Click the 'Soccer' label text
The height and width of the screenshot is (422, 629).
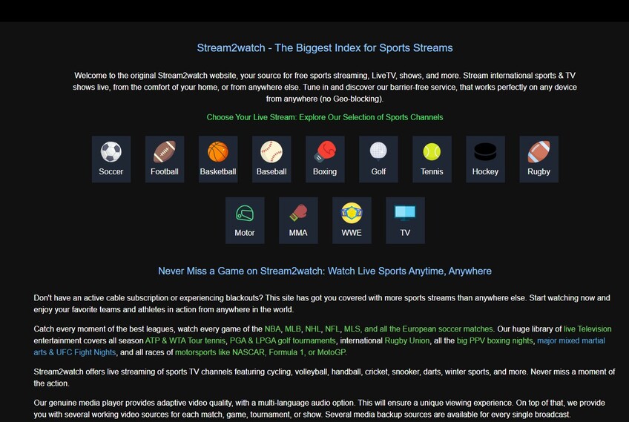pyautogui.click(x=111, y=171)
